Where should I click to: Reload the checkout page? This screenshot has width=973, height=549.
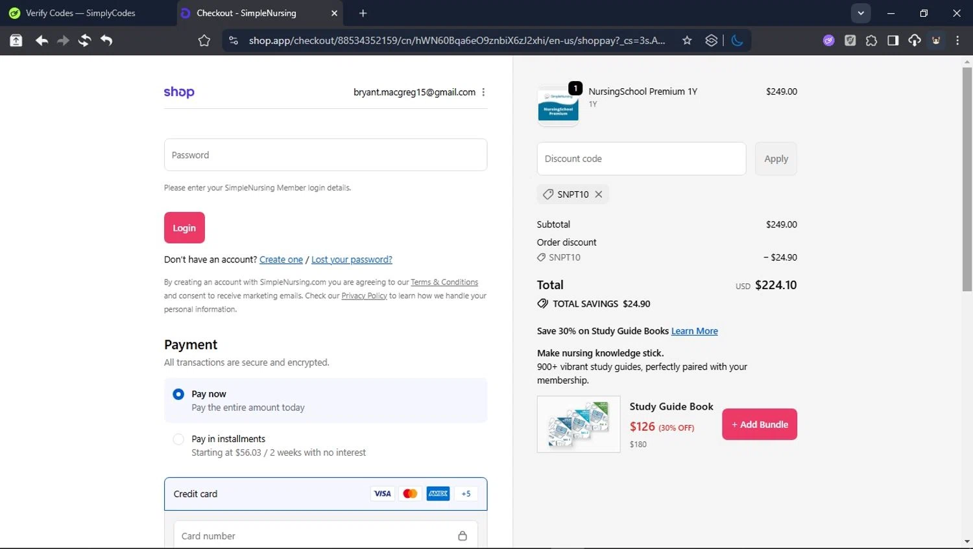tap(84, 41)
